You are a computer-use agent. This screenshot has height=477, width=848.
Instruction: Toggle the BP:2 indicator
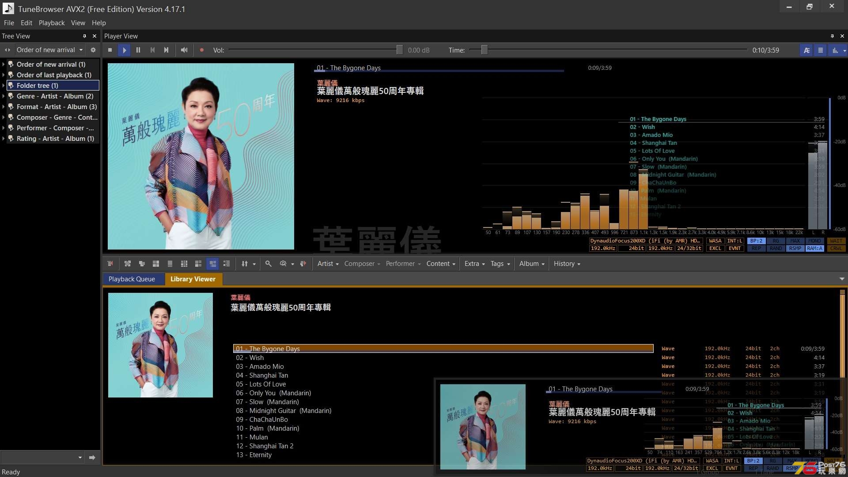click(x=756, y=241)
